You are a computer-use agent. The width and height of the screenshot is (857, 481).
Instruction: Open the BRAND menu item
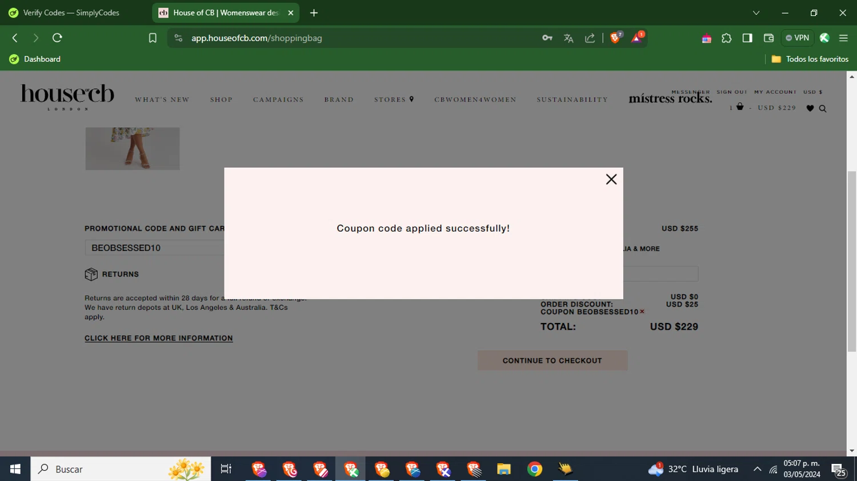click(339, 100)
